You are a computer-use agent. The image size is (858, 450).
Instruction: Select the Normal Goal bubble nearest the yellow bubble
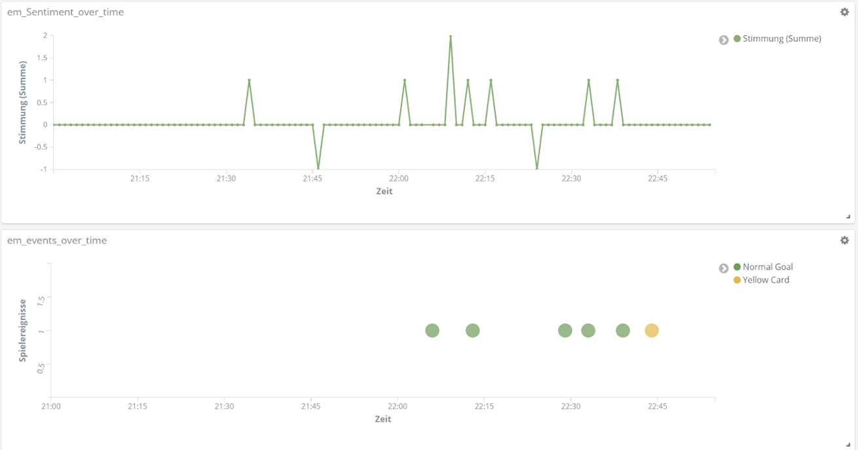pyautogui.click(x=622, y=331)
